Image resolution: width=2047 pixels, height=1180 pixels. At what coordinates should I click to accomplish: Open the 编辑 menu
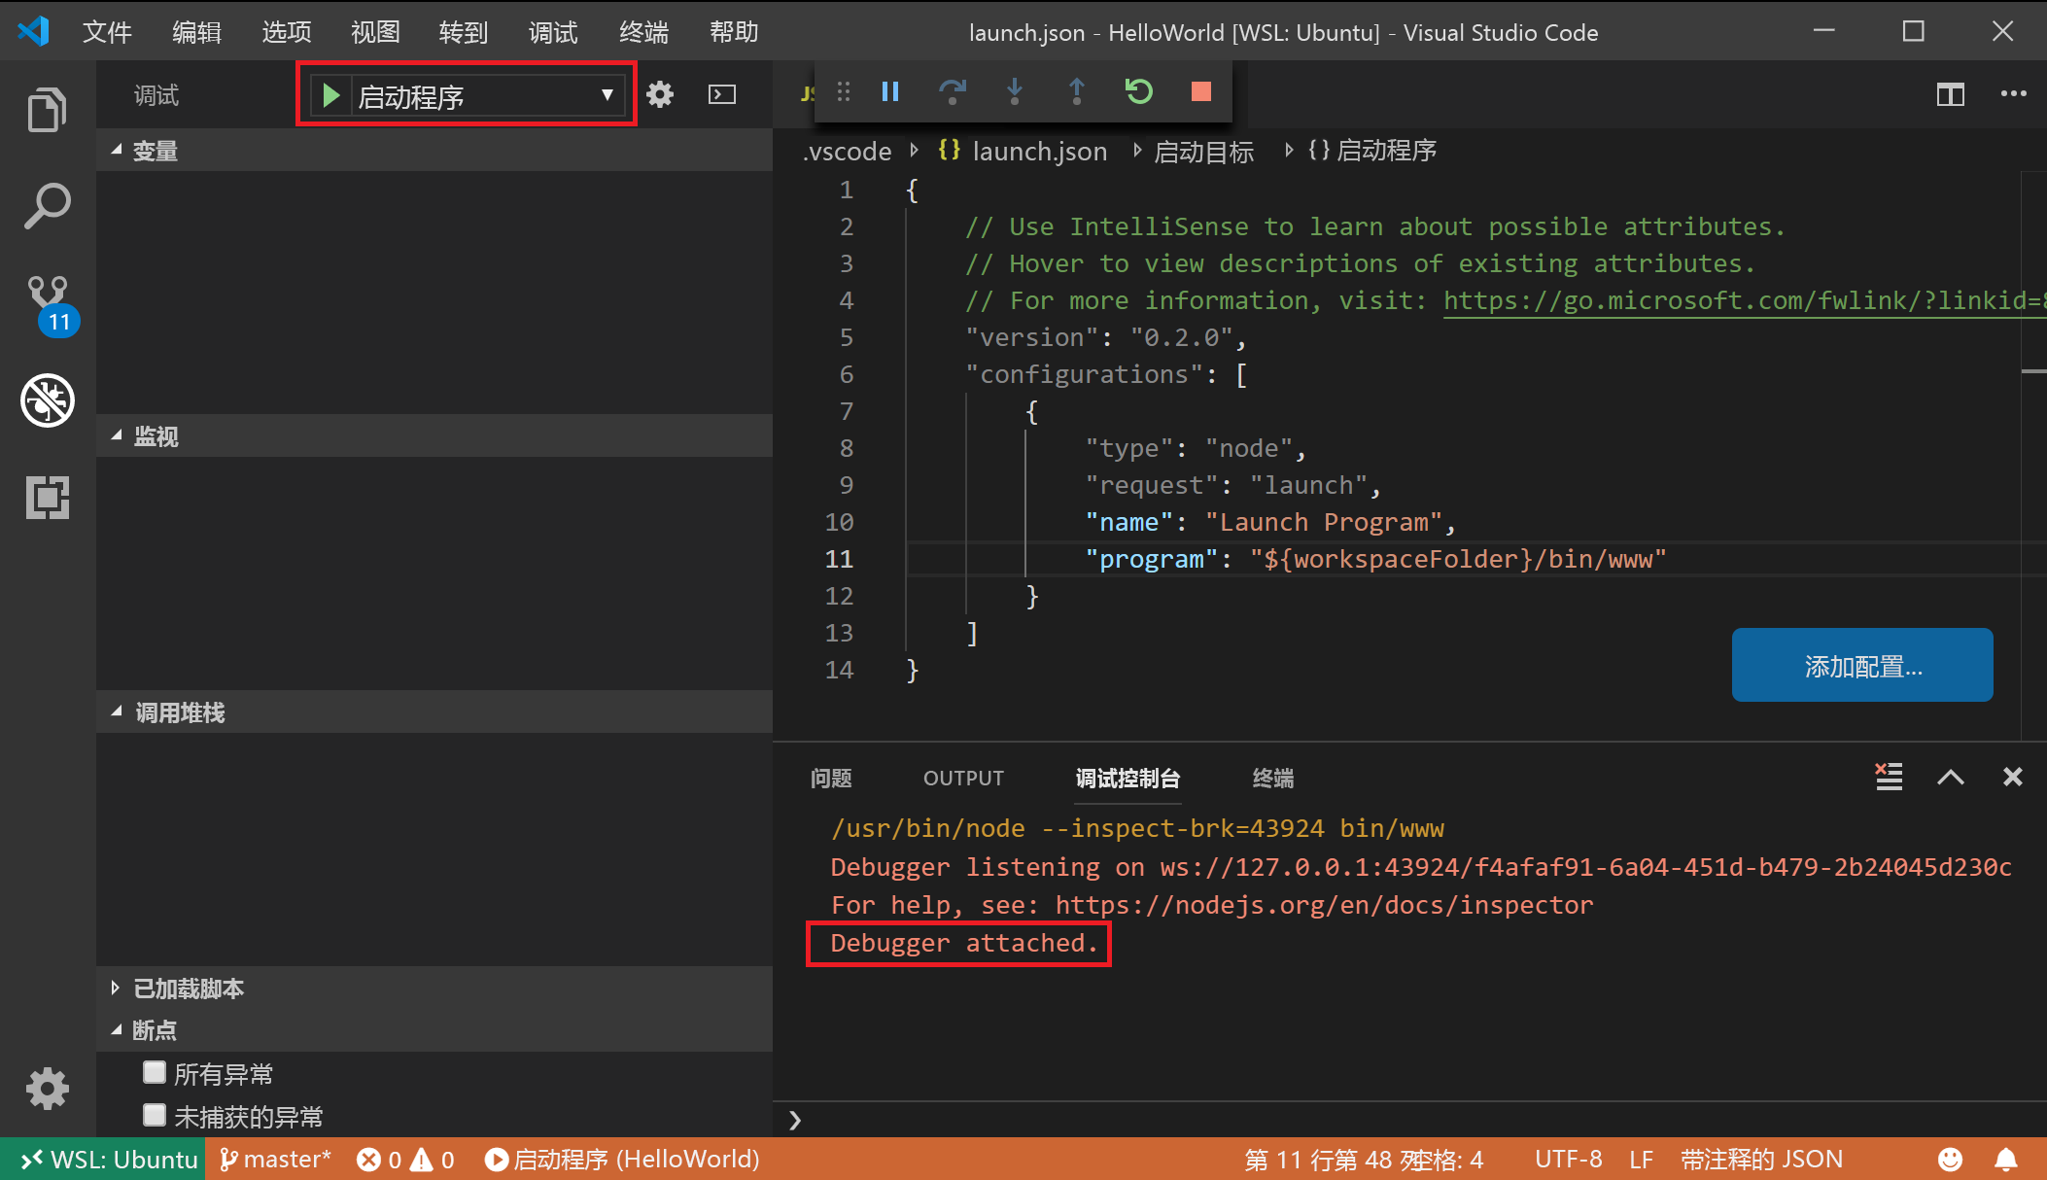(196, 32)
